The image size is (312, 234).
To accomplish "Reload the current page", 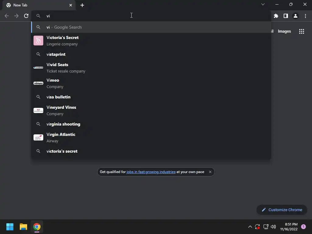I will [x=26, y=16].
